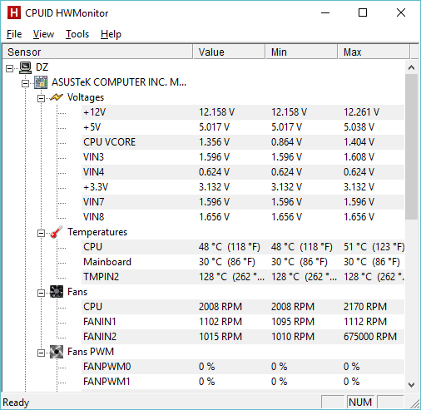The image size is (421, 410).
Task: Select the VIN7 row
Action: (x=243, y=202)
